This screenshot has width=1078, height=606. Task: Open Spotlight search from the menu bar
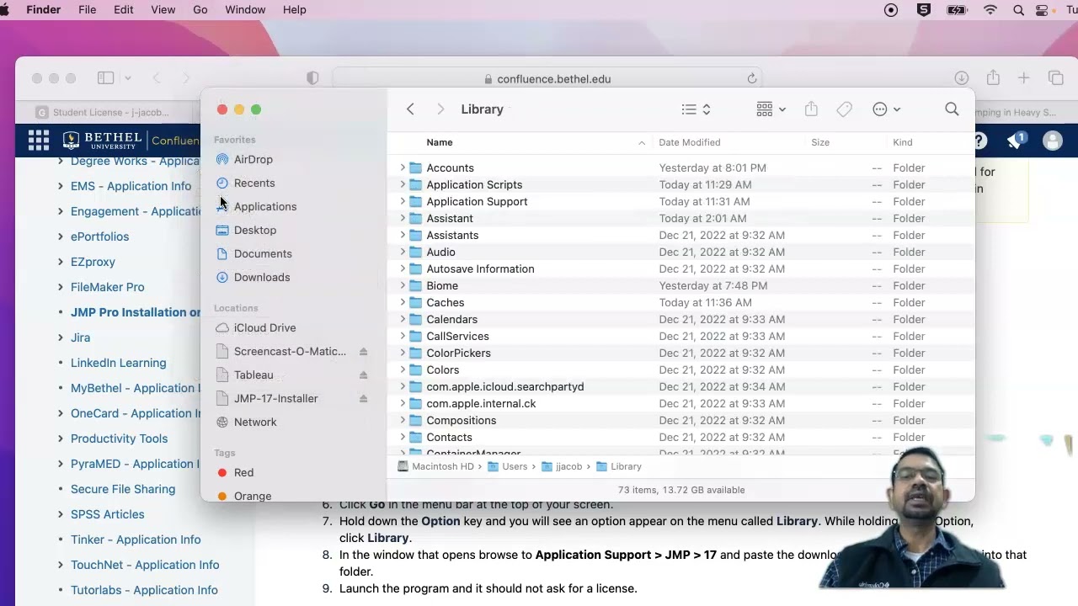pyautogui.click(x=1018, y=10)
